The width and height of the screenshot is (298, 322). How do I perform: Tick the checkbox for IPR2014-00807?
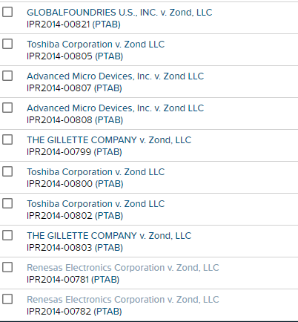click(x=7, y=76)
